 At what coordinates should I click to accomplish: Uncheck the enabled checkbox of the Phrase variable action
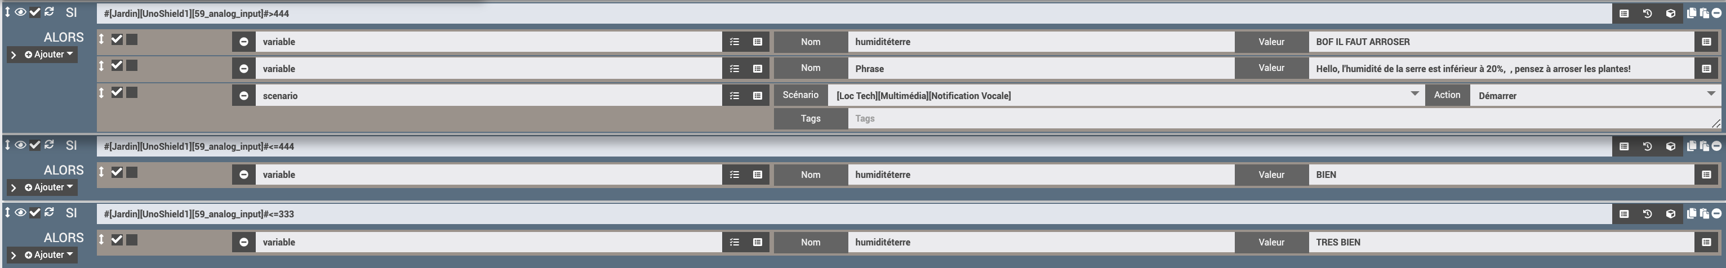[x=117, y=66]
